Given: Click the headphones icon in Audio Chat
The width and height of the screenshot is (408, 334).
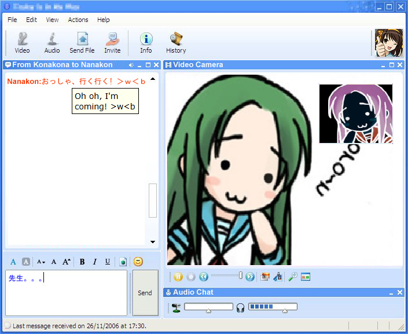Looking at the screenshot, I should 241,308.
